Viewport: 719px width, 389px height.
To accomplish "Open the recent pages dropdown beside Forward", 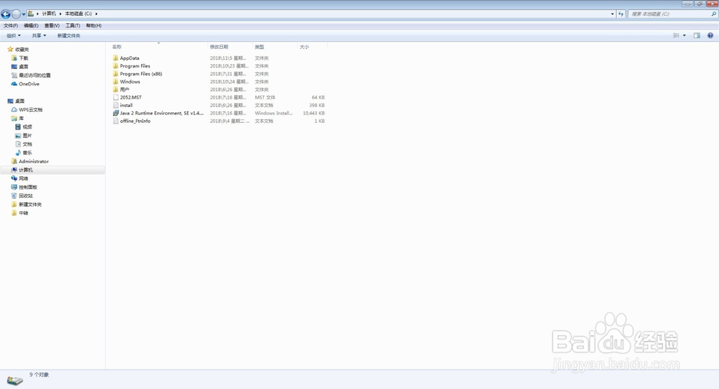I will 24,14.
